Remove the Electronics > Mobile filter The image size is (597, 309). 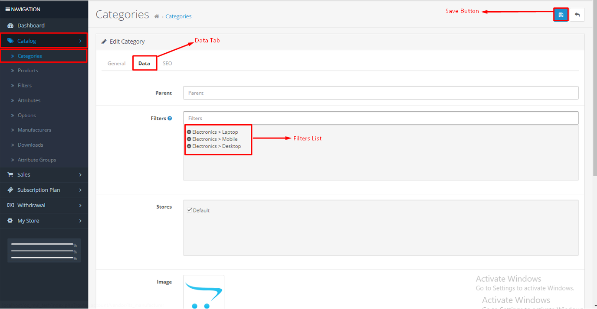pyautogui.click(x=189, y=139)
